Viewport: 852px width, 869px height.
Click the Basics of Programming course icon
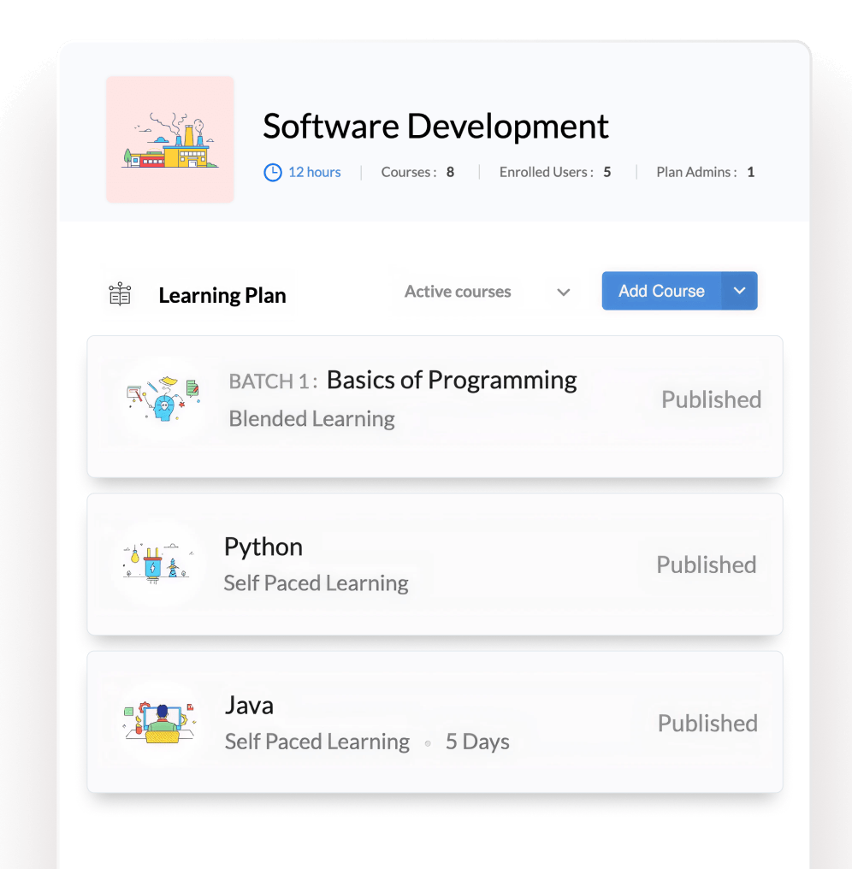click(x=163, y=399)
